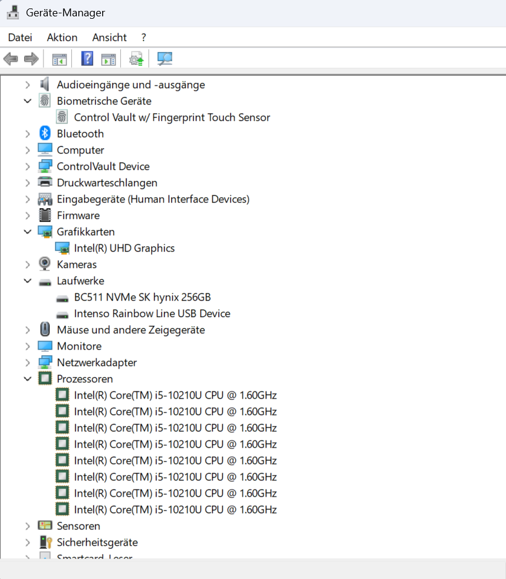506x579 pixels.
Task: Select the Grafikkarten category label
Action: pos(86,232)
